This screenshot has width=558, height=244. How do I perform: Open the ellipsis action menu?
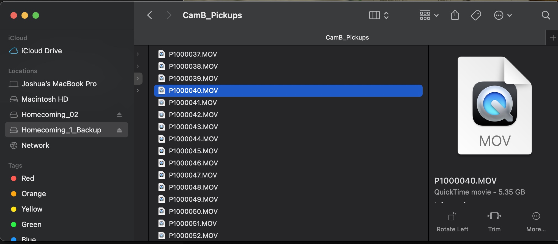click(503, 15)
